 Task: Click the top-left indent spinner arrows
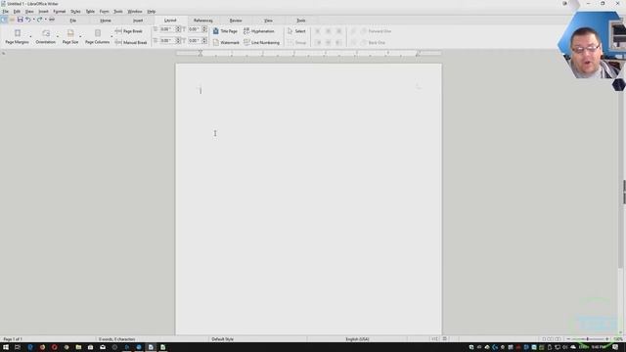point(178,29)
